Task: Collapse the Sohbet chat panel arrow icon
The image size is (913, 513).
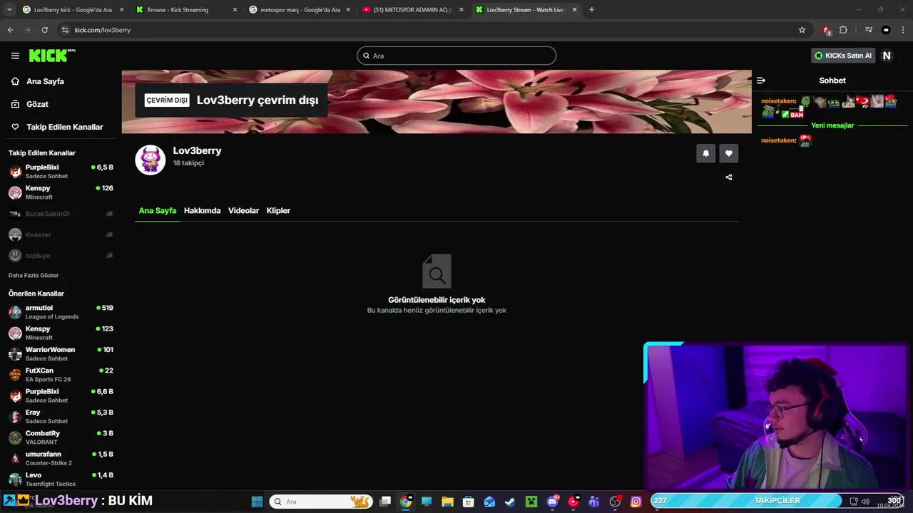Action: [761, 81]
